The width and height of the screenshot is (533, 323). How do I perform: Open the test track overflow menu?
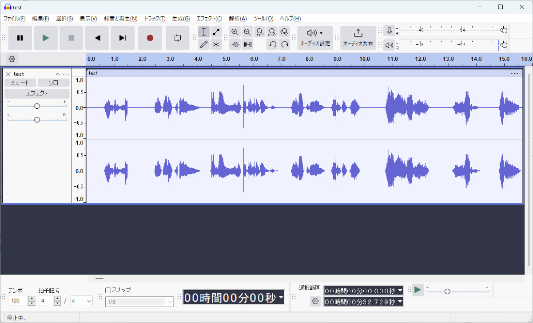tap(66, 74)
